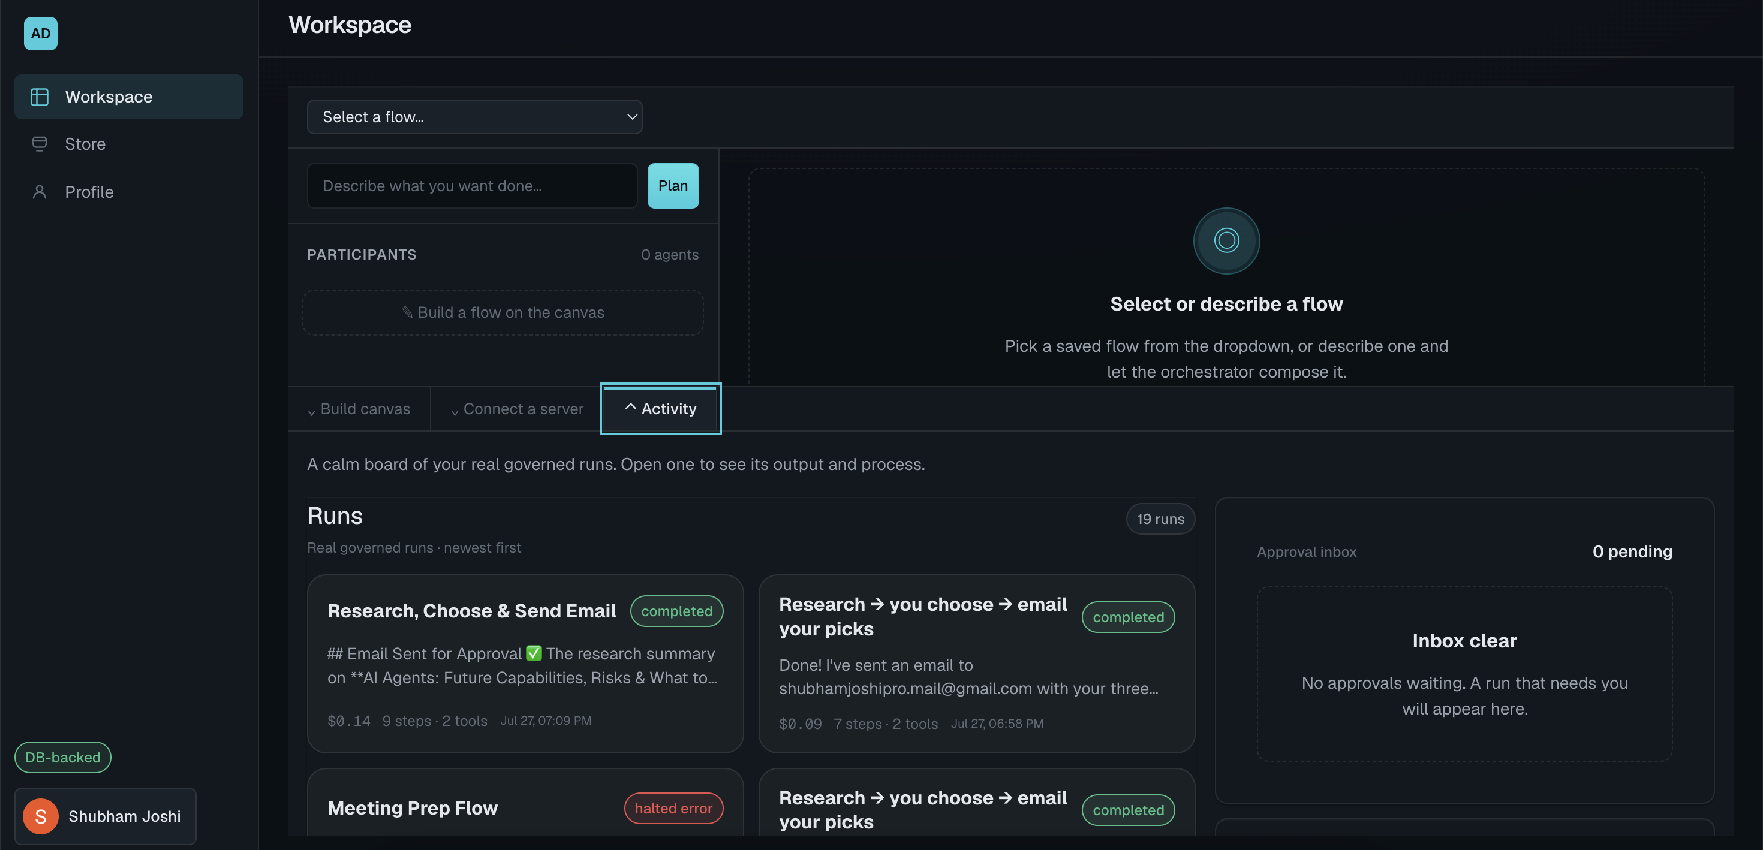Click the 0 agents count
Image resolution: width=1763 pixels, height=850 pixels.
669,255
